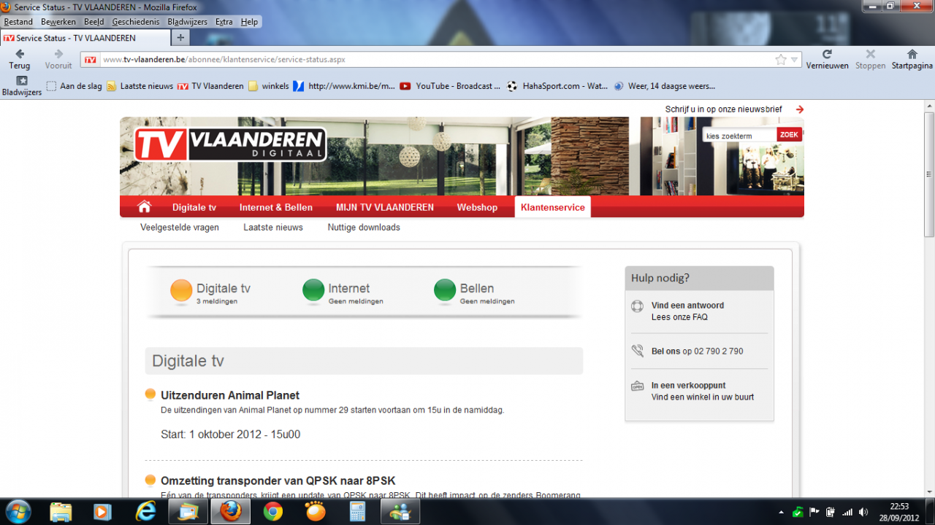Click the Bel ons op 02 790 2 790 text
Image resolution: width=935 pixels, height=525 pixels.
[698, 351]
